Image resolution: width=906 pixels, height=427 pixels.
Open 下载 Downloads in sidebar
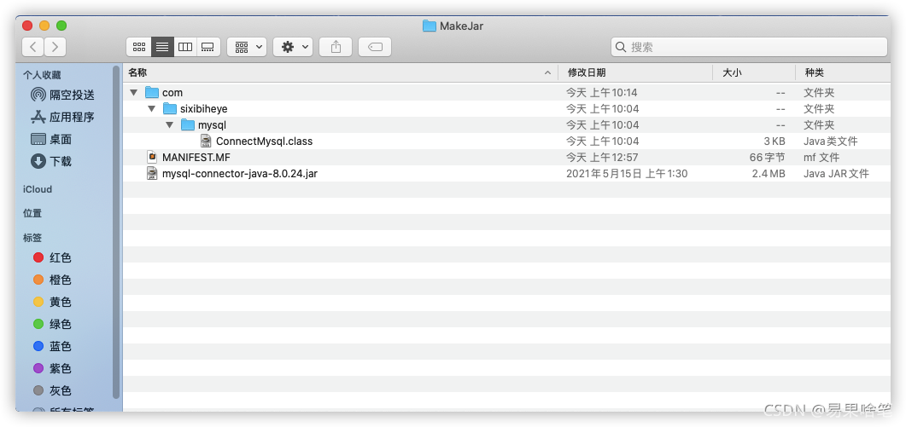51,161
